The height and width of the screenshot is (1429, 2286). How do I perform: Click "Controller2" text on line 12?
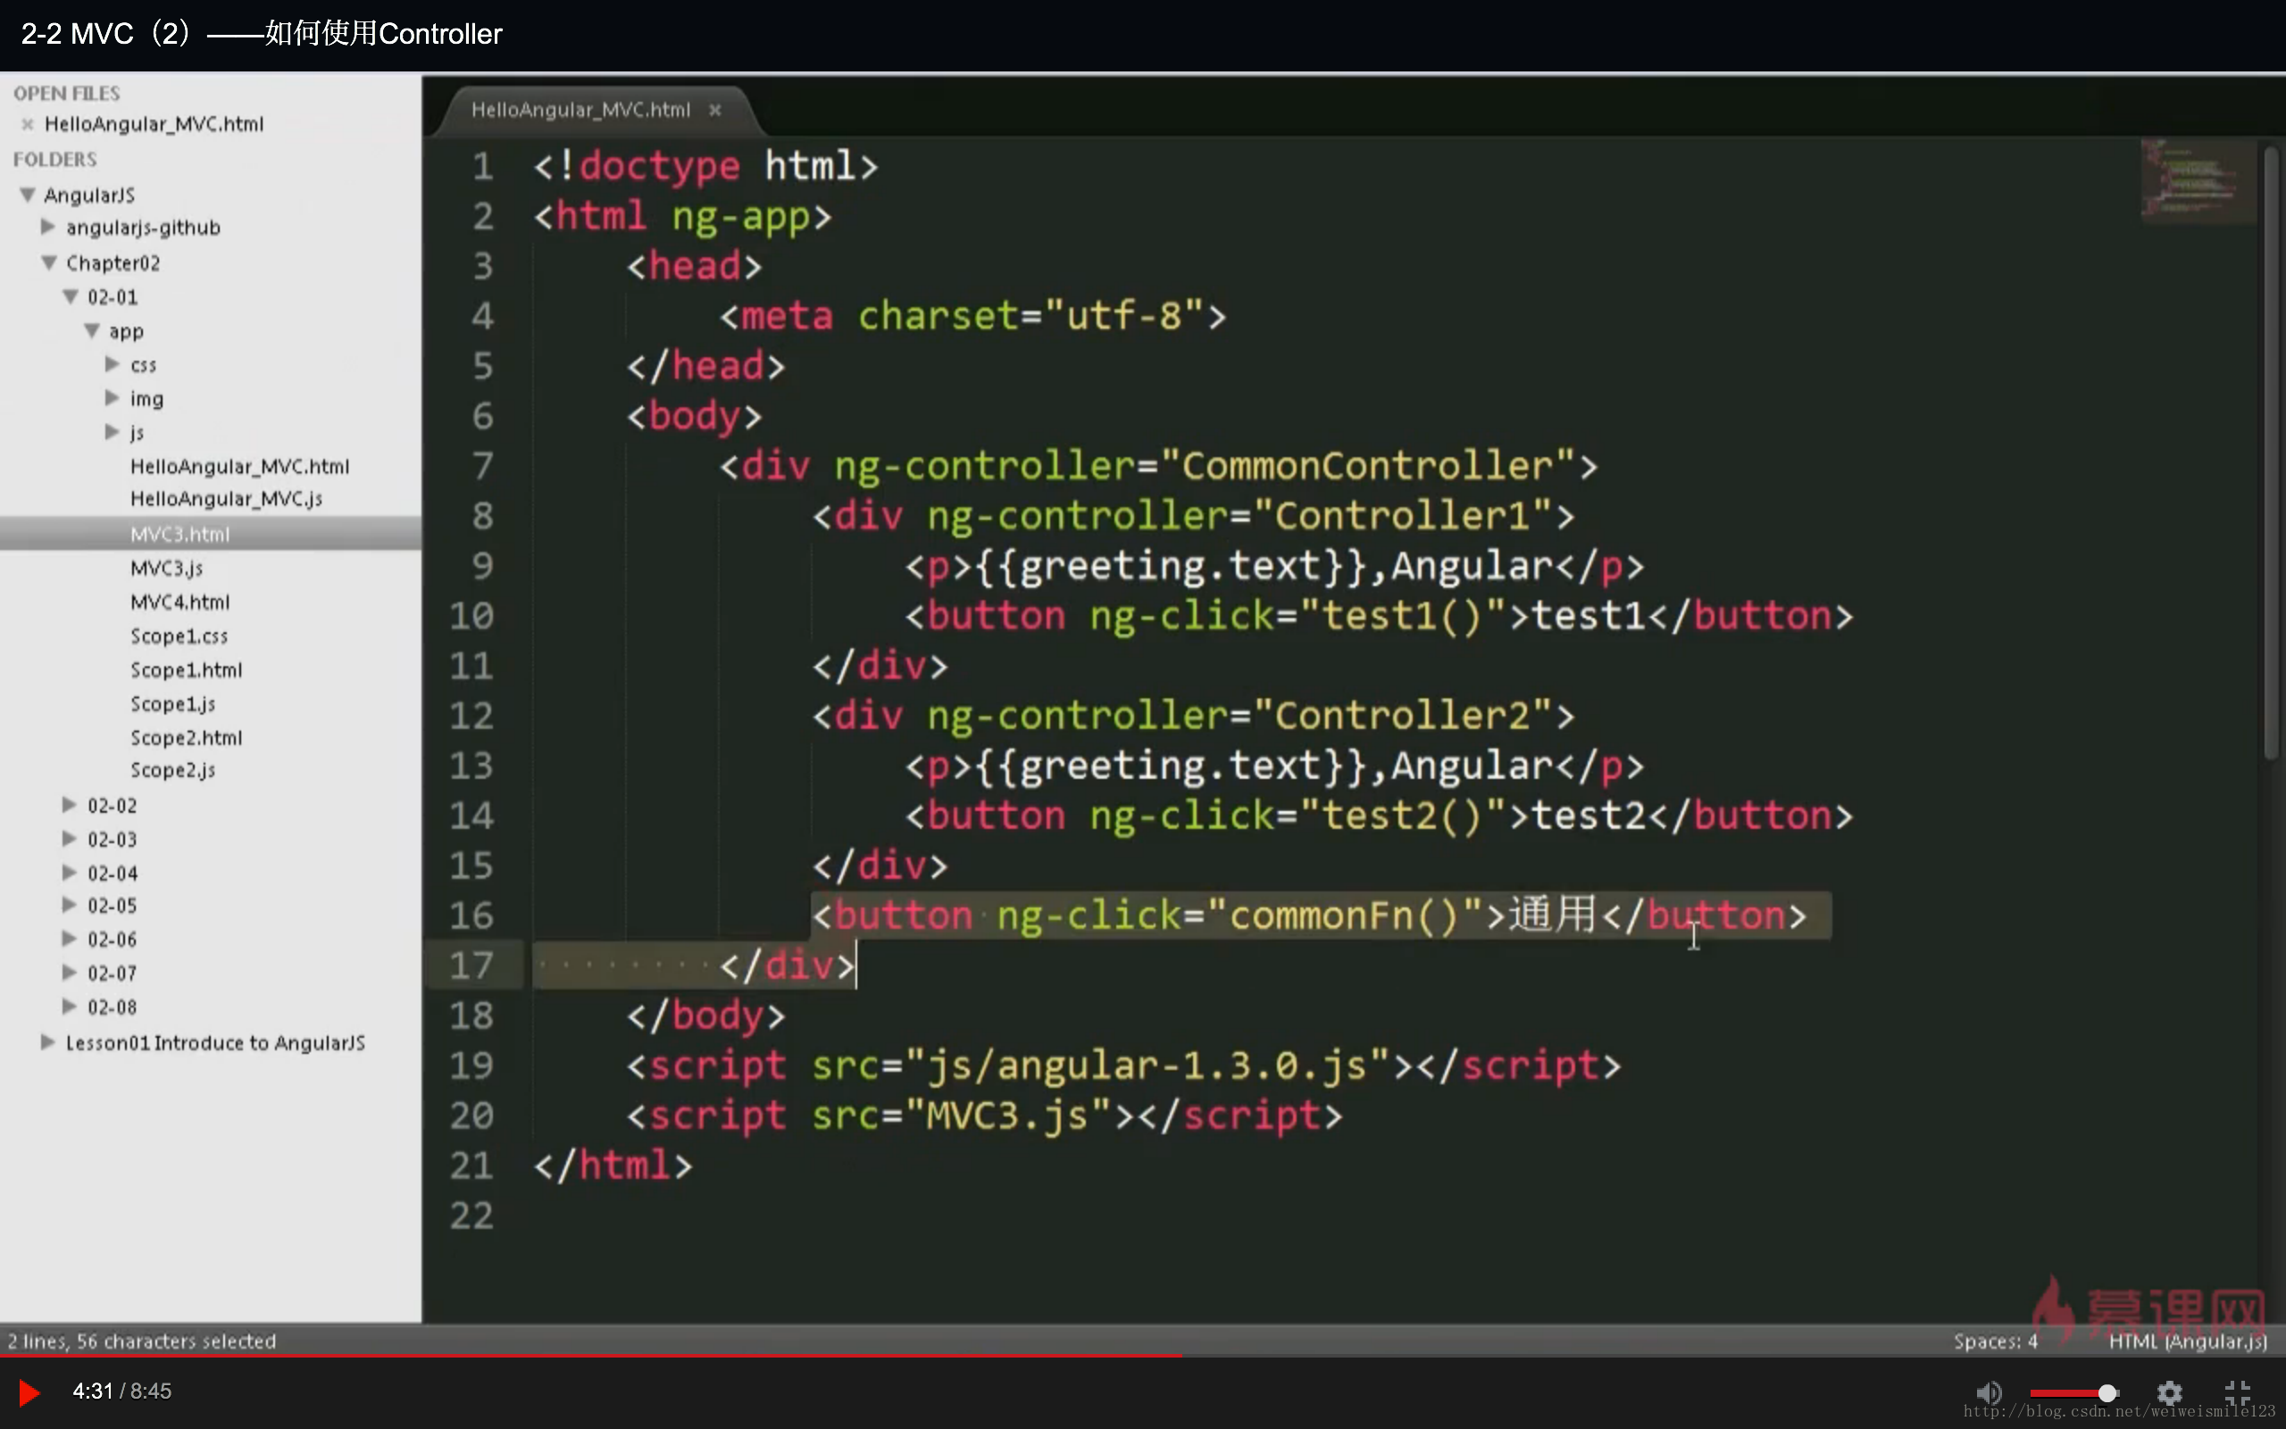(1401, 715)
